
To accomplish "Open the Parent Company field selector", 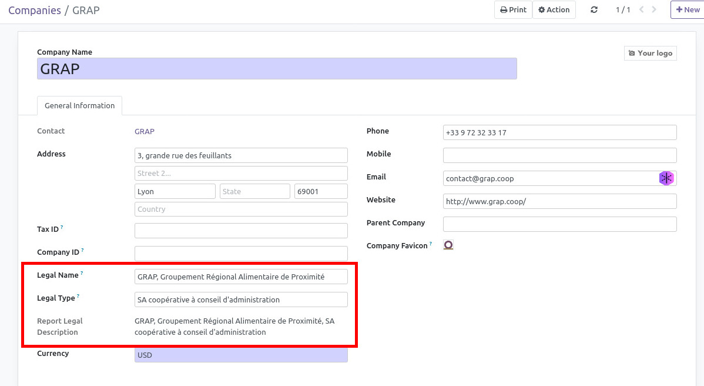I will pos(559,224).
